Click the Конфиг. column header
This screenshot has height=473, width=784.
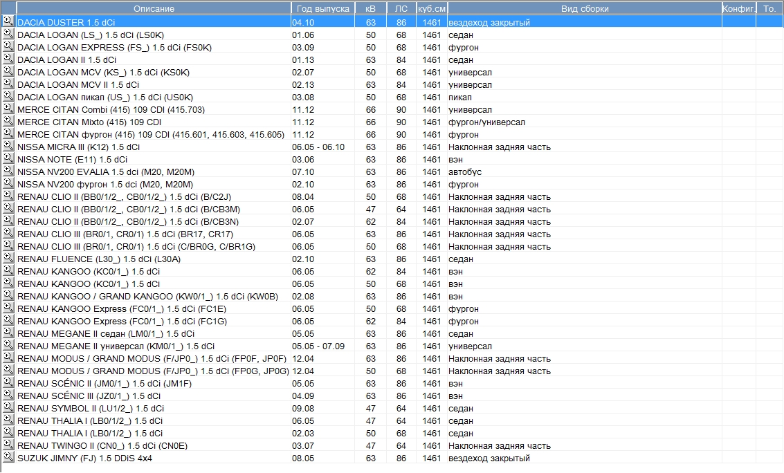(x=738, y=8)
